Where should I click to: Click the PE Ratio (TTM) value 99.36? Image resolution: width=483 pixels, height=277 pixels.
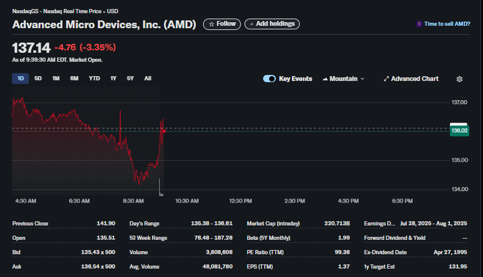click(342, 252)
